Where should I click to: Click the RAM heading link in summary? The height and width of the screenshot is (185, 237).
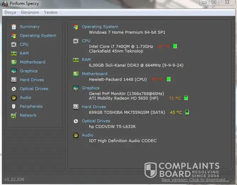pos(86,60)
